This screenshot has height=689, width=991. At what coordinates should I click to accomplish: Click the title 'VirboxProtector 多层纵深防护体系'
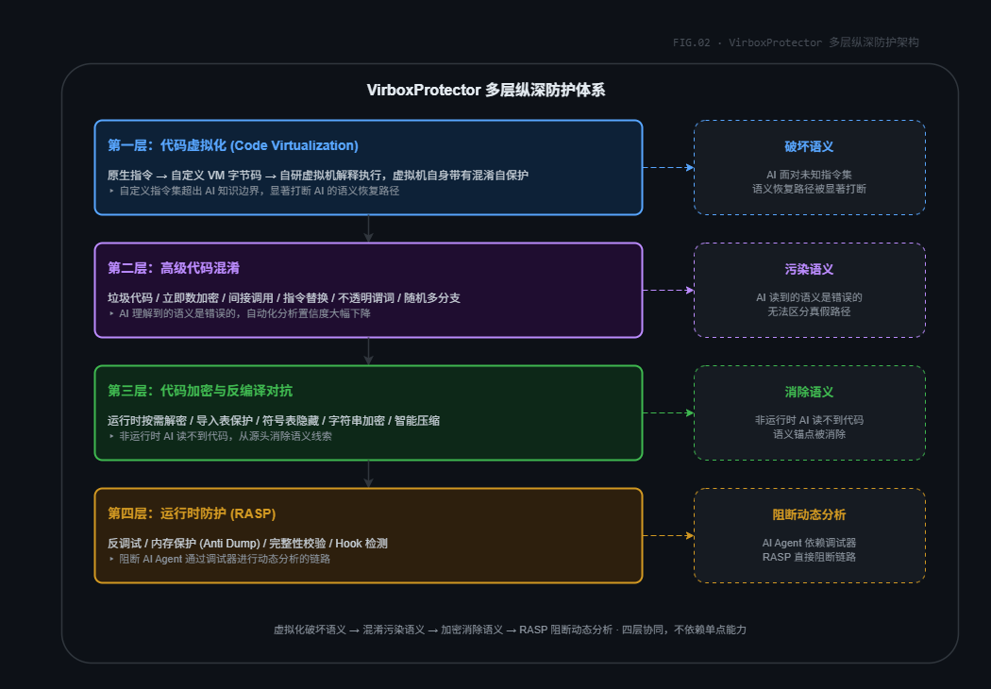coord(485,90)
